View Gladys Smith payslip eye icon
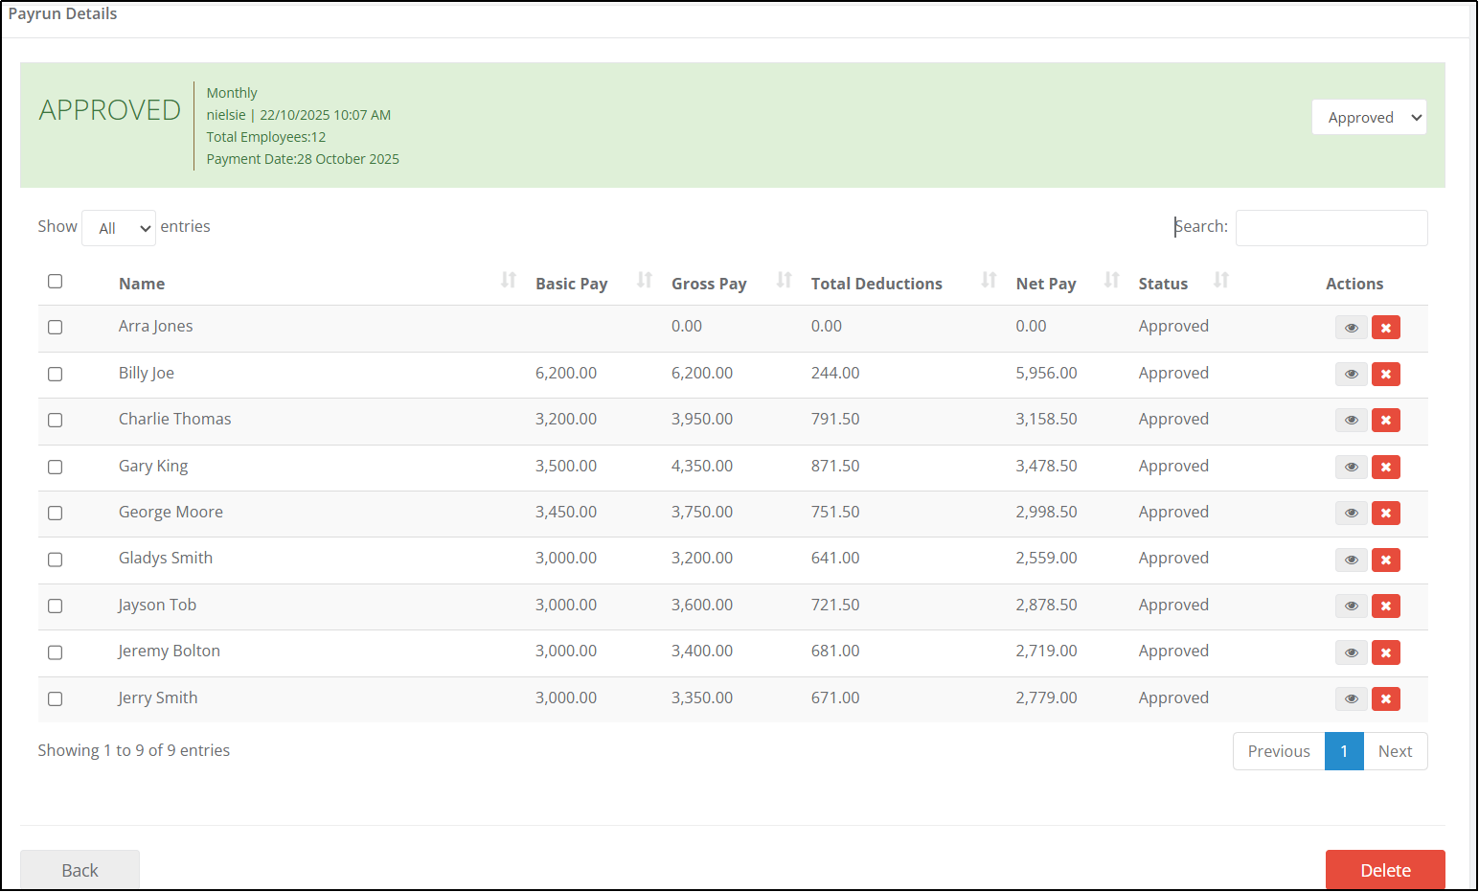 (1352, 560)
